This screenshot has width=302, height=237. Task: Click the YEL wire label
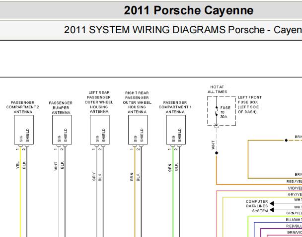[18, 165]
